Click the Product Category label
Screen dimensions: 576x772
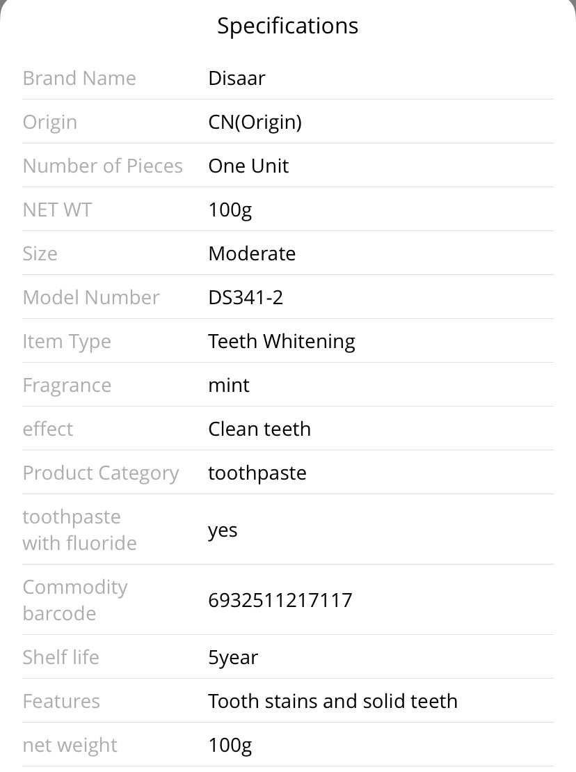tap(101, 473)
